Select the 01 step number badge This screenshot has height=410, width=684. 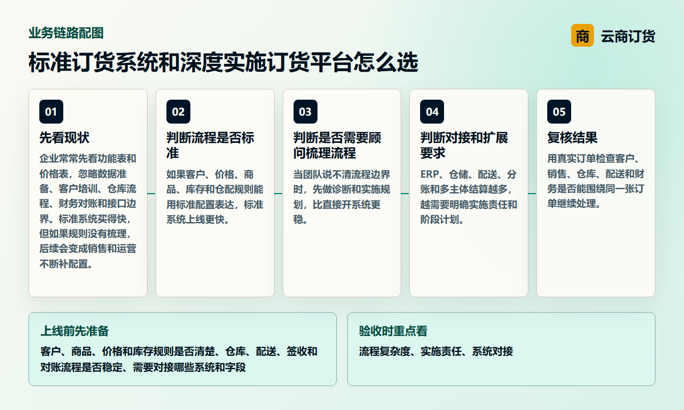pyautogui.click(x=51, y=112)
